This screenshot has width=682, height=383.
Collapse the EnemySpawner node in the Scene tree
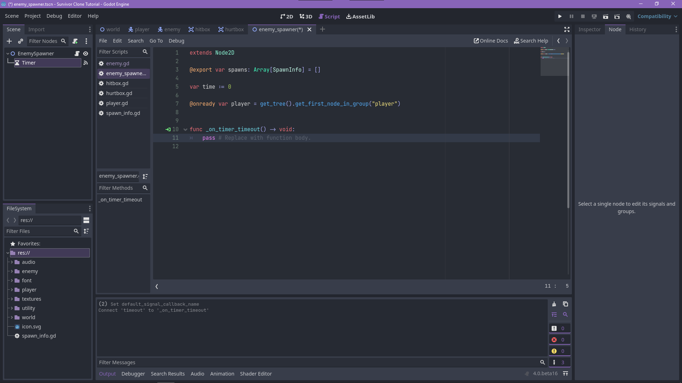tap(8, 54)
